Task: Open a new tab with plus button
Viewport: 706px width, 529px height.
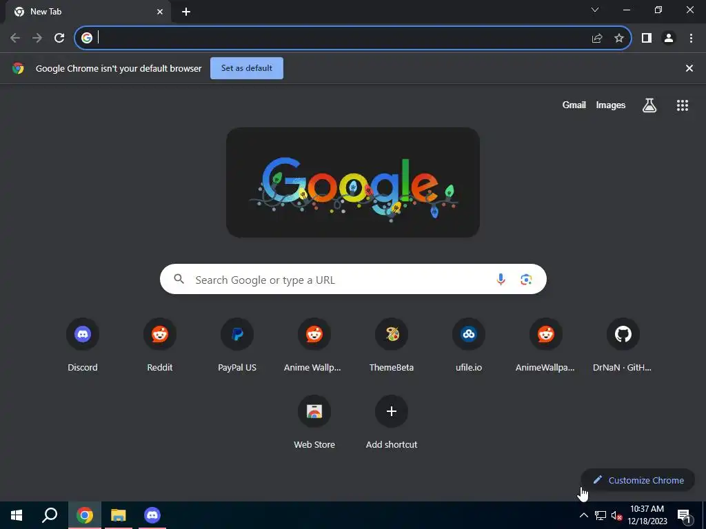Action: coord(186,12)
